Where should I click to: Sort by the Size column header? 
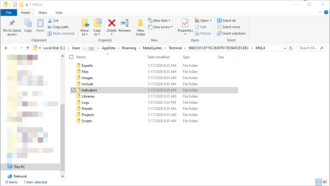pyautogui.click(x=221, y=57)
